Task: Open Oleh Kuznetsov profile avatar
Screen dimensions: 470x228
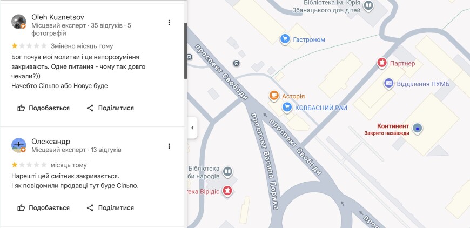Action: tap(19, 22)
